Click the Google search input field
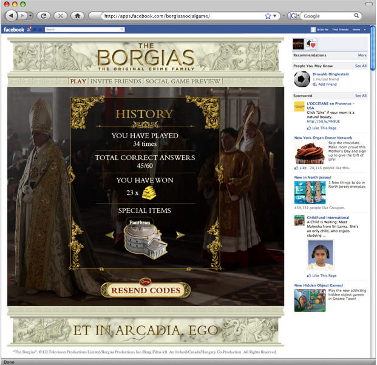Viewport: 377px width, 365px height. [x=328, y=16]
